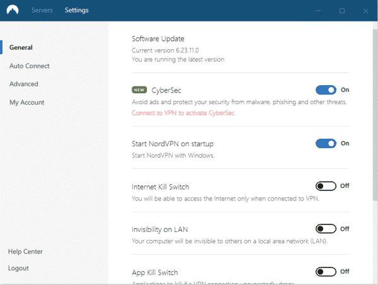Screen dimensions: 378x285
Task: Click the 'App Kill Switch' label
Action: [155, 272]
